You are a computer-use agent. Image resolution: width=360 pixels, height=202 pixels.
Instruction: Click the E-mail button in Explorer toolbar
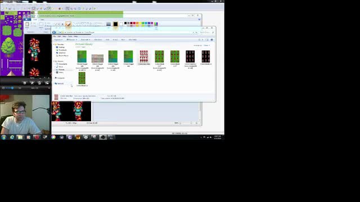click(x=115, y=40)
